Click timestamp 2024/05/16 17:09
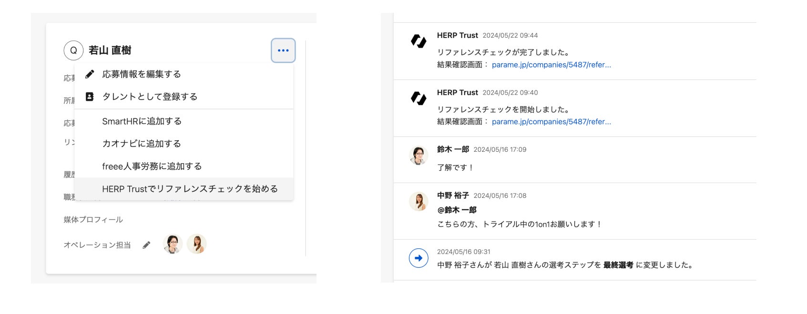 (x=500, y=149)
